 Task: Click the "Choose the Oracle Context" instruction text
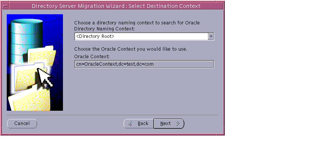(131, 49)
